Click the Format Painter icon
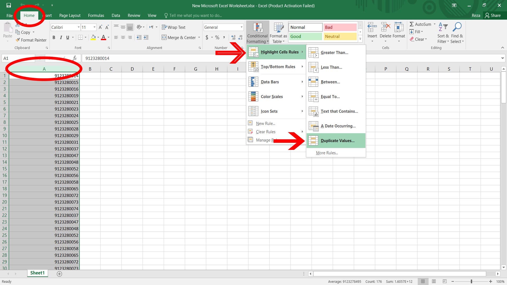507x285 pixels. [18, 40]
